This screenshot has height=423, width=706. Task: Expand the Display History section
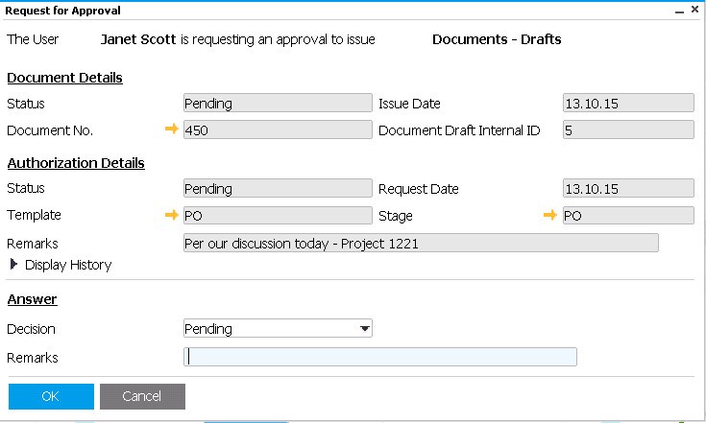(x=14, y=264)
